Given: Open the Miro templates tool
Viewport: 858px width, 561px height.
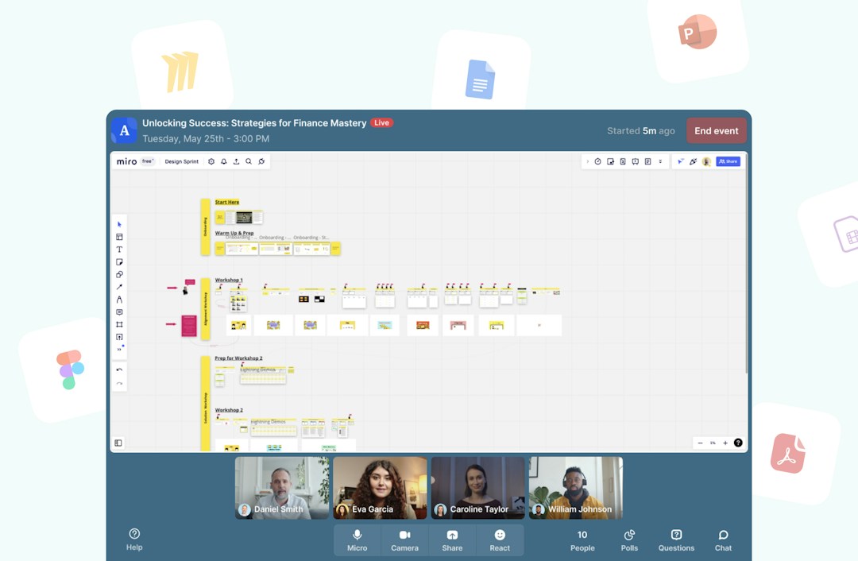Looking at the screenshot, I should tap(119, 237).
